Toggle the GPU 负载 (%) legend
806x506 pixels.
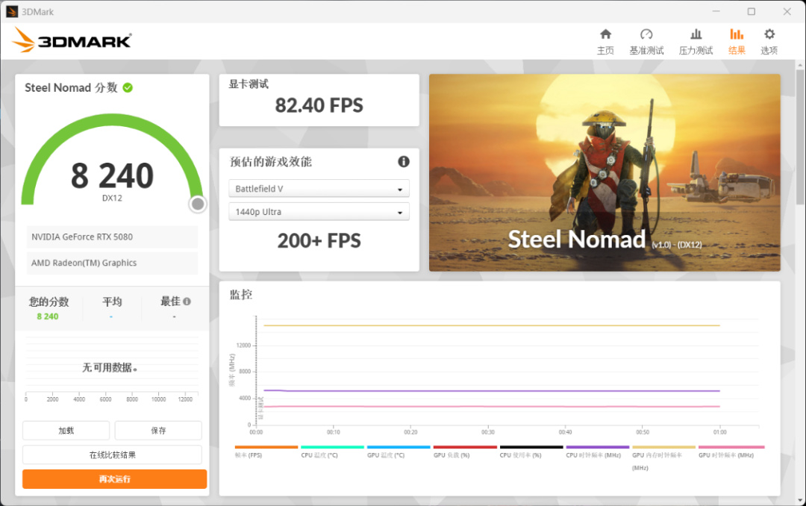(x=465, y=451)
